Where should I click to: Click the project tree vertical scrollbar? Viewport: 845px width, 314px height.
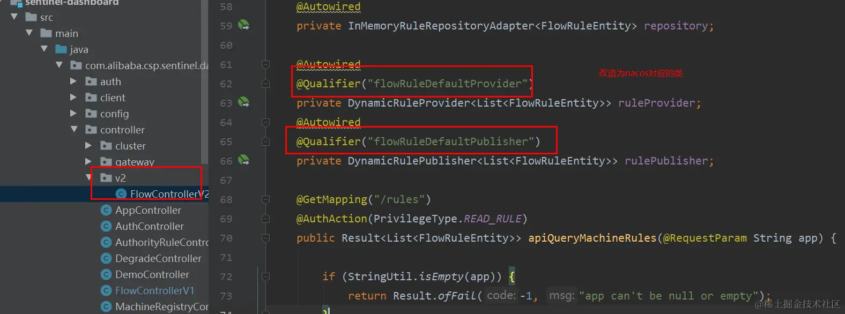click(204, 83)
